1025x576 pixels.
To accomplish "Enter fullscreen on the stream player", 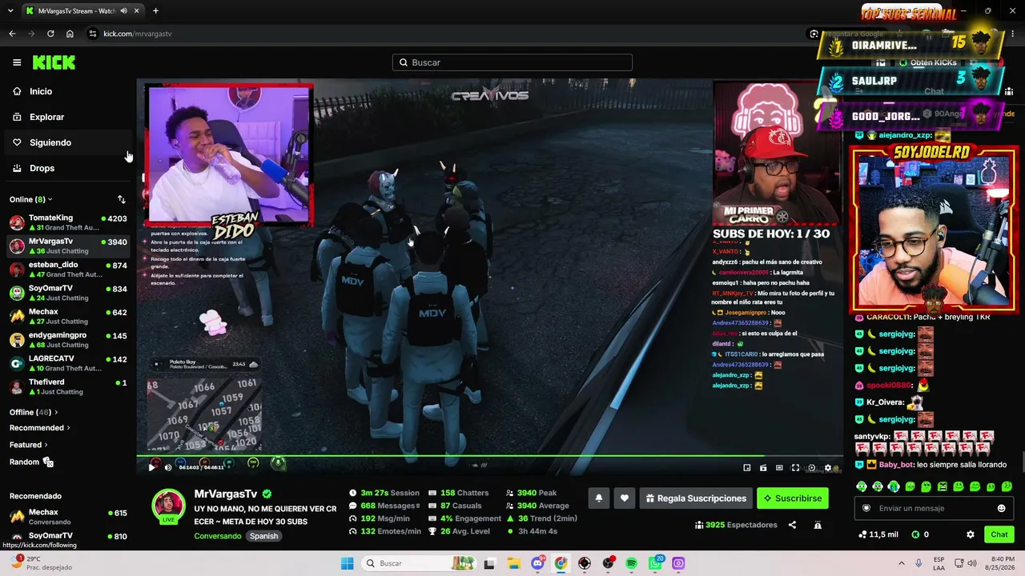I will click(x=795, y=468).
